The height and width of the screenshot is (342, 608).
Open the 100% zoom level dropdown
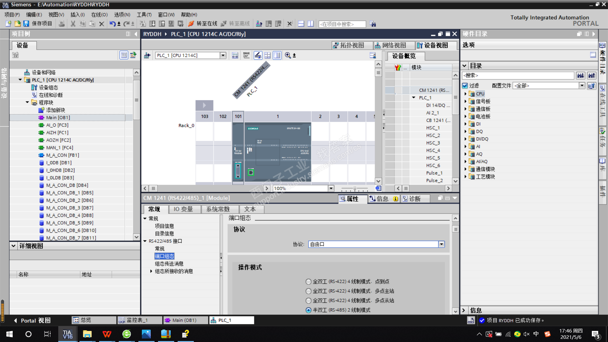[331, 188]
